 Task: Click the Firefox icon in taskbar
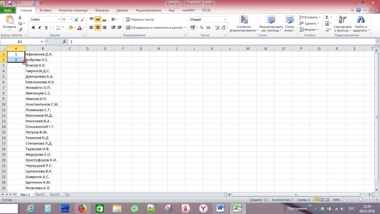tap(82, 208)
